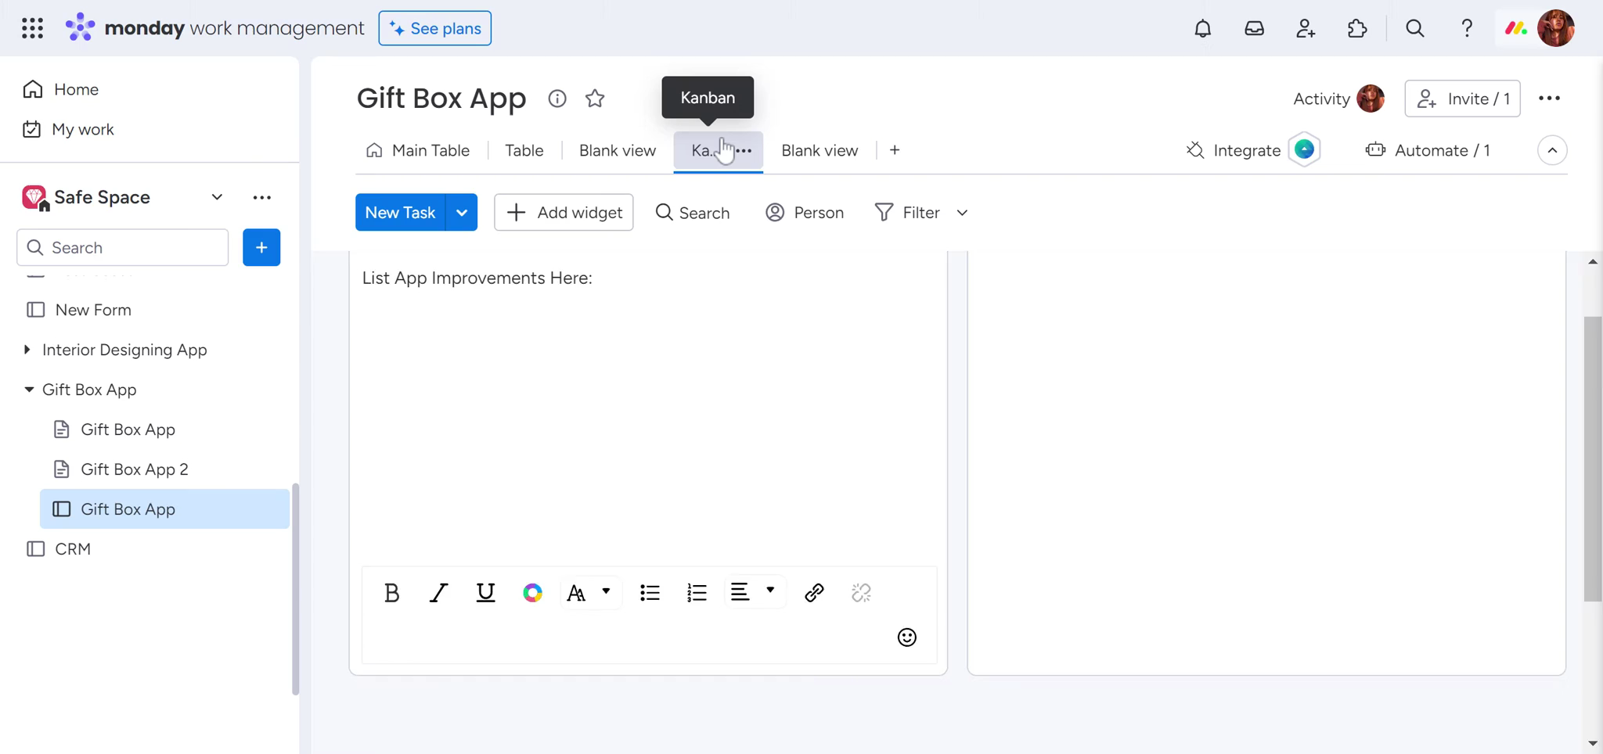Click See plans button

pos(435,28)
